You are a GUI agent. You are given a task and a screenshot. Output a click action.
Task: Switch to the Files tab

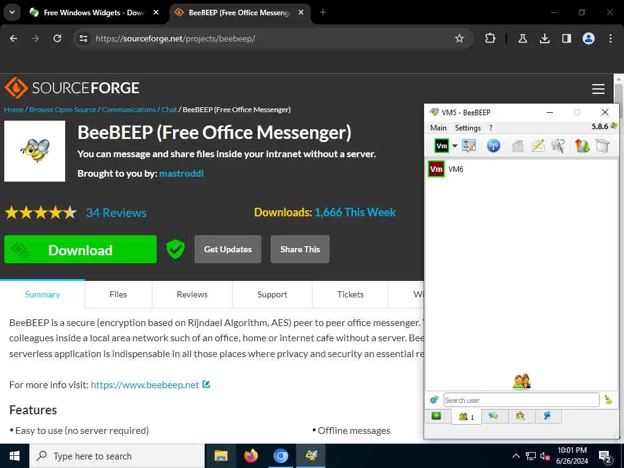118,294
